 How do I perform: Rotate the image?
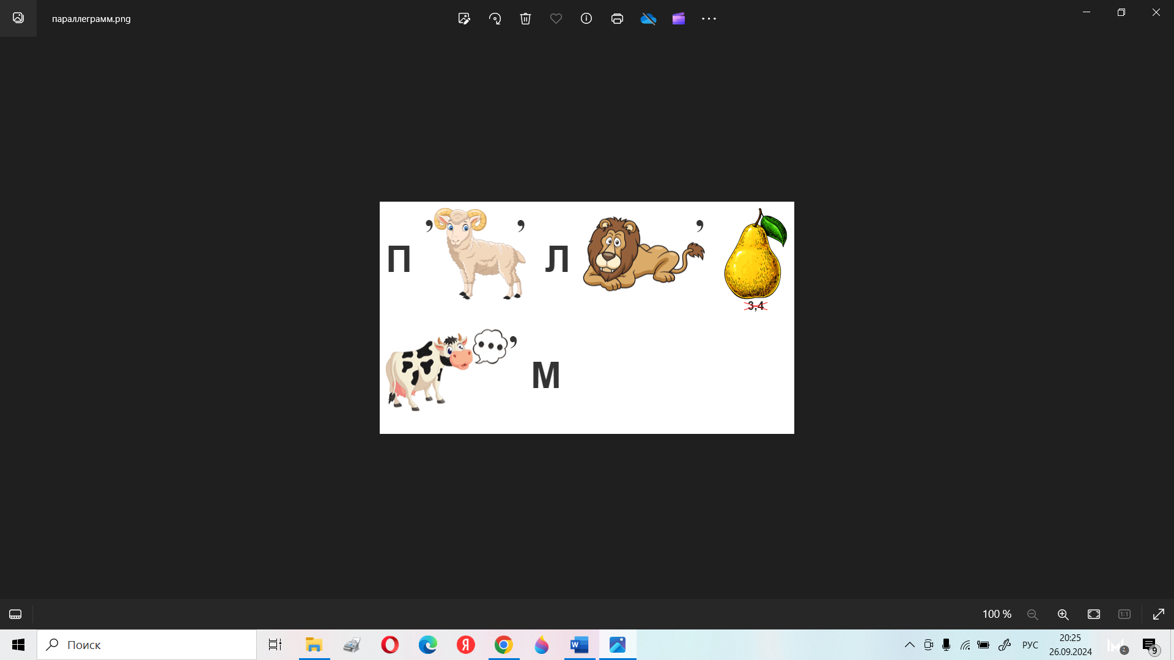(495, 18)
